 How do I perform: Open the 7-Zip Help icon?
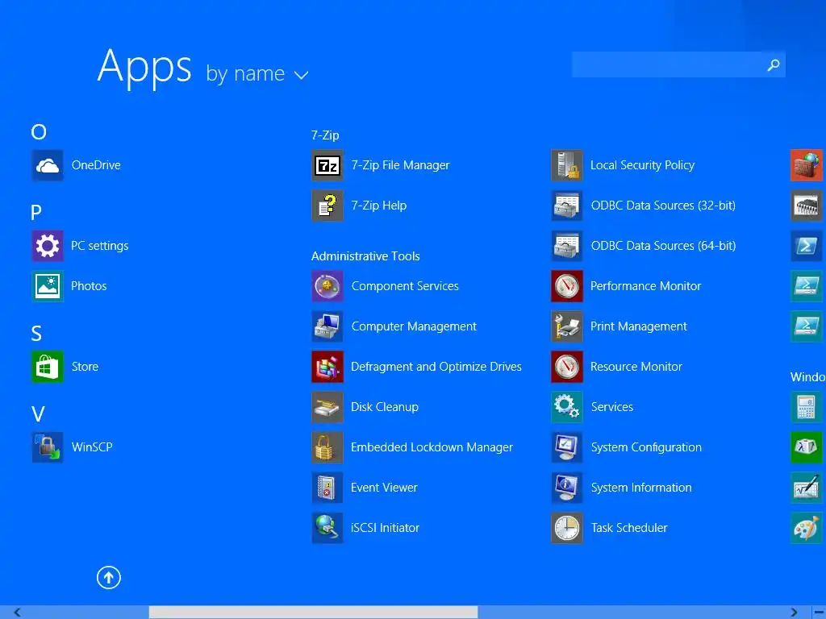pos(327,206)
